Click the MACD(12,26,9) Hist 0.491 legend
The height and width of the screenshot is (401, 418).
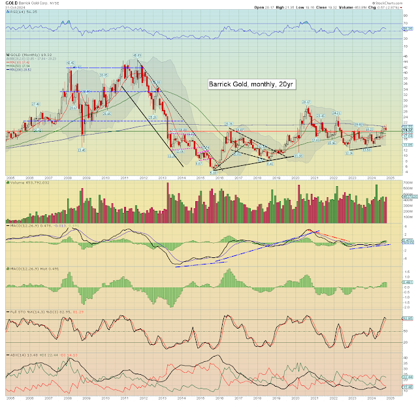[32, 269]
